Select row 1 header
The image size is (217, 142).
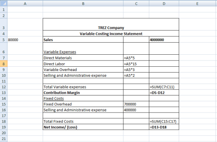3,10
